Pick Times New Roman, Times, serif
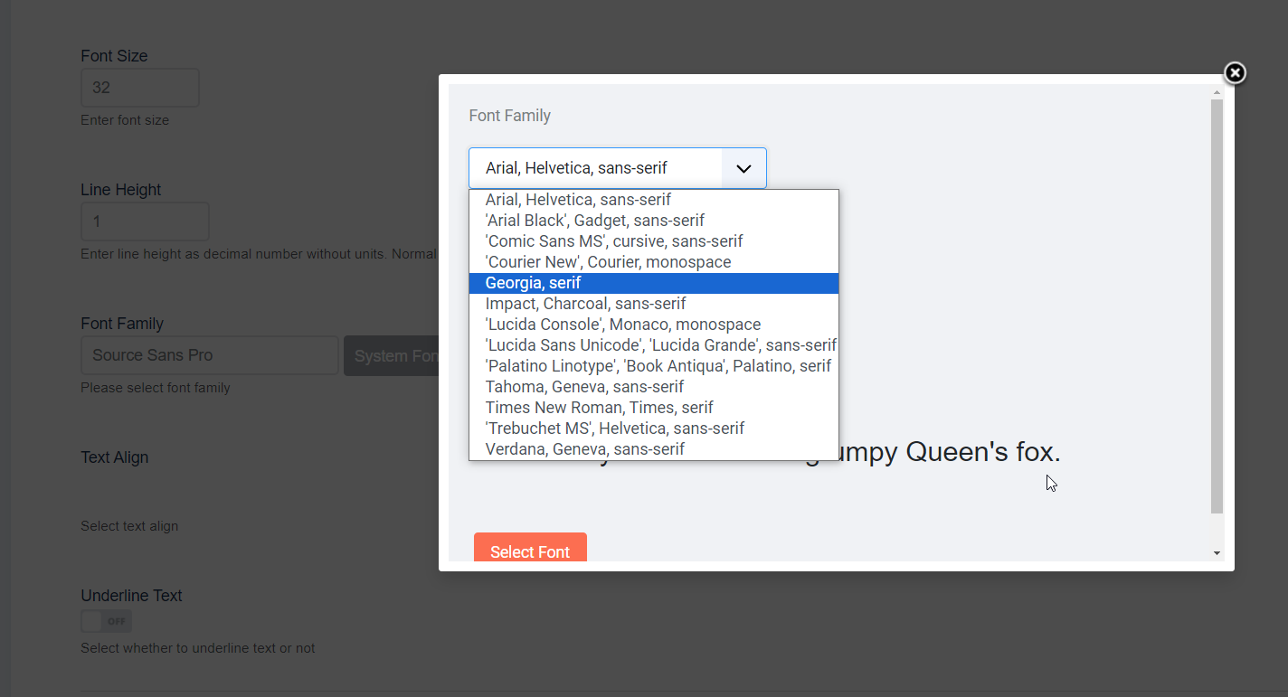 654,408
